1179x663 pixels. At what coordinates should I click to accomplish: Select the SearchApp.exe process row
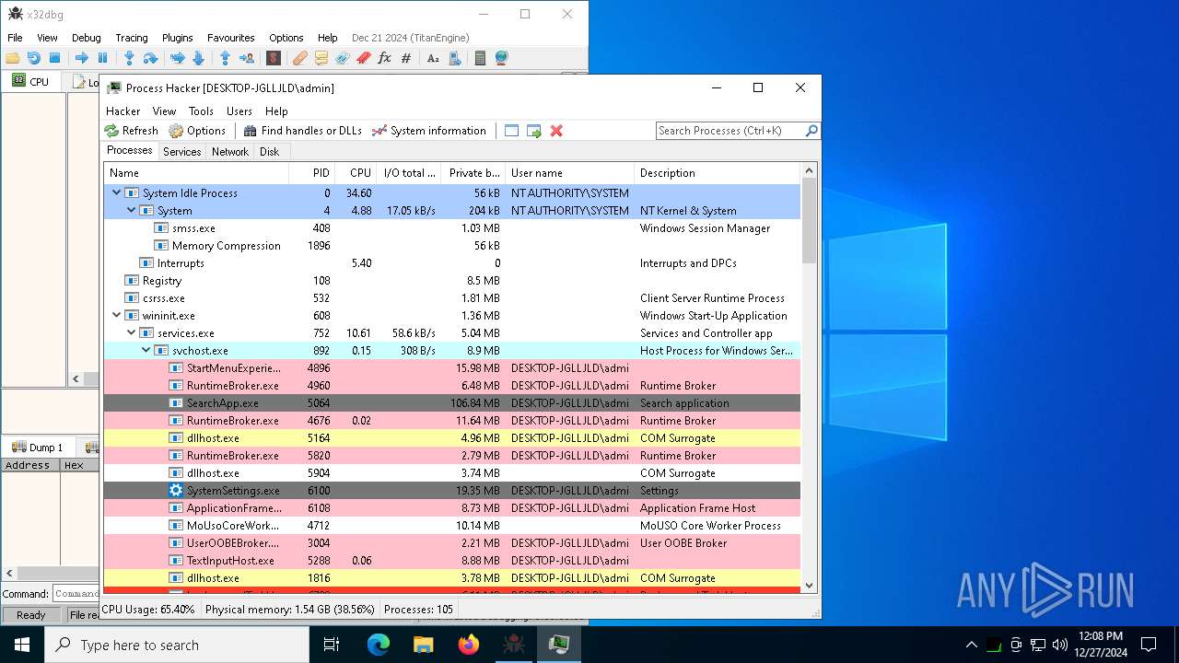pyautogui.click(x=452, y=403)
